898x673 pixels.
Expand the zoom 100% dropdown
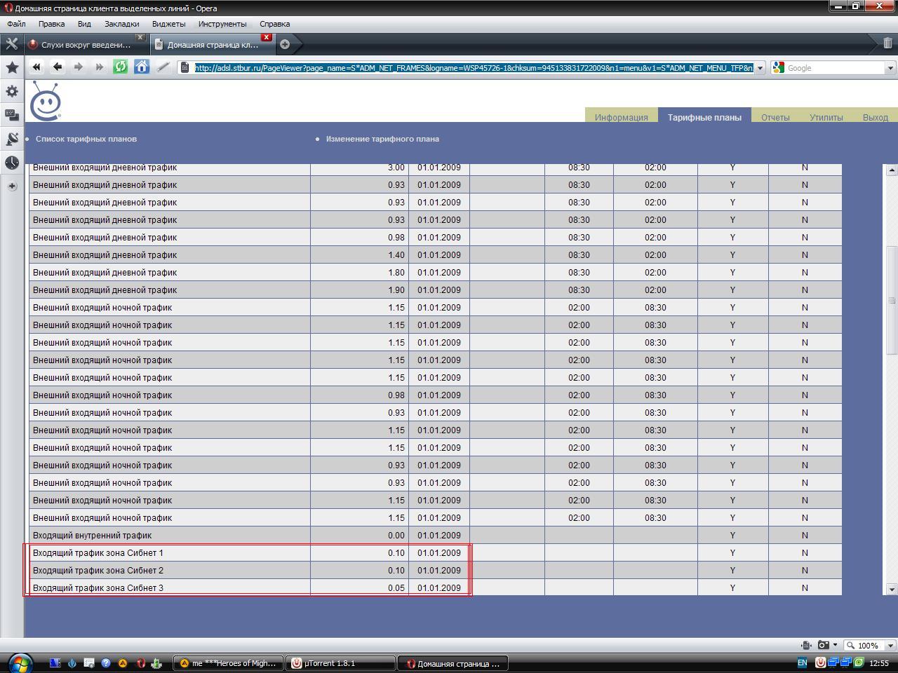[890, 645]
